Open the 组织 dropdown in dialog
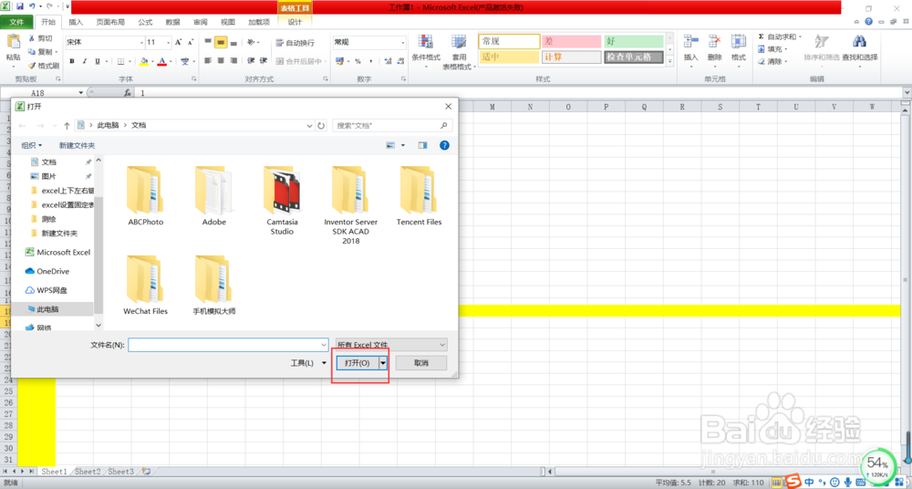912x489 pixels. [x=32, y=146]
